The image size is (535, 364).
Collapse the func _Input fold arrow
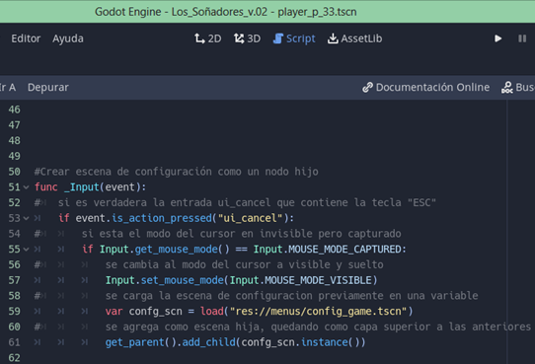pos(27,187)
